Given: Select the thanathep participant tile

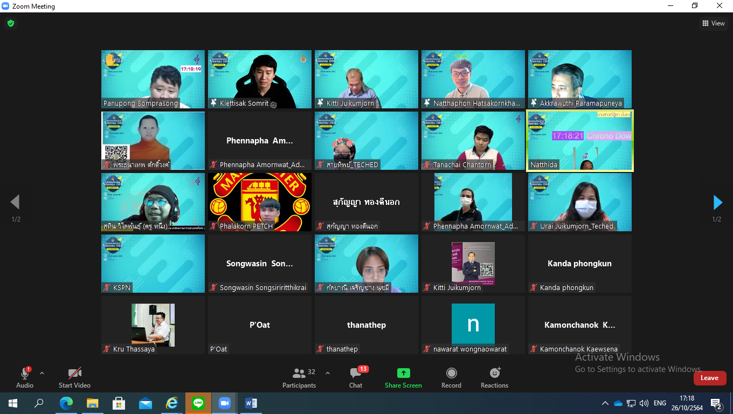Looking at the screenshot, I should point(366,325).
